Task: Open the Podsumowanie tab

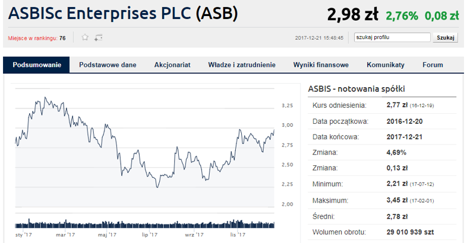Action: coord(37,65)
